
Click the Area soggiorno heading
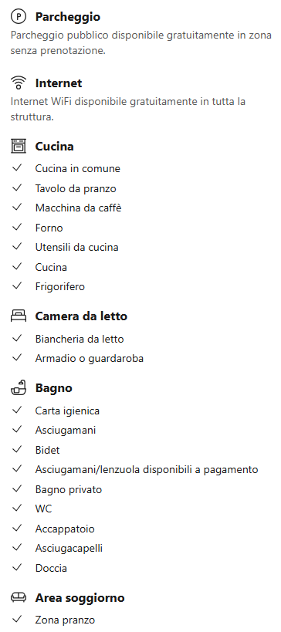click(x=80, y=598)
